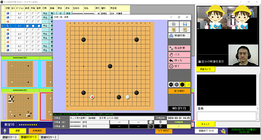261x140 pixels.
Task: Click the floppy disk save icon
Action: 185,24
